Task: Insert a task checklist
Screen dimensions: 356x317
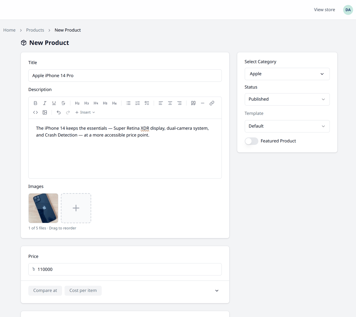Action: tap(147, 103)
